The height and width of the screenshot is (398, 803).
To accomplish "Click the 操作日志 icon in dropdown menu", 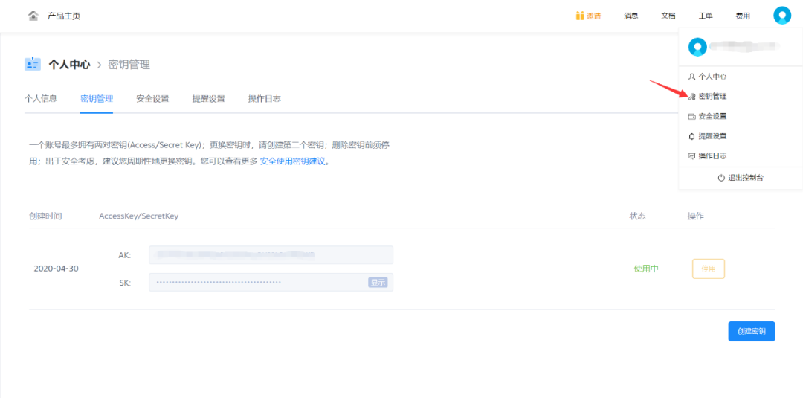I will (691, 156).
